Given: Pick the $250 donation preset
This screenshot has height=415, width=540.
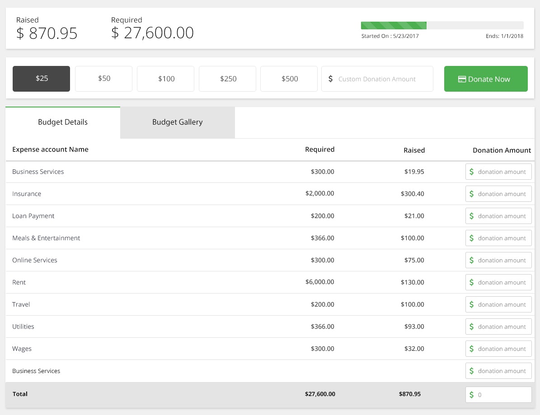Looking at the screenshot, I should coord(228,79).
